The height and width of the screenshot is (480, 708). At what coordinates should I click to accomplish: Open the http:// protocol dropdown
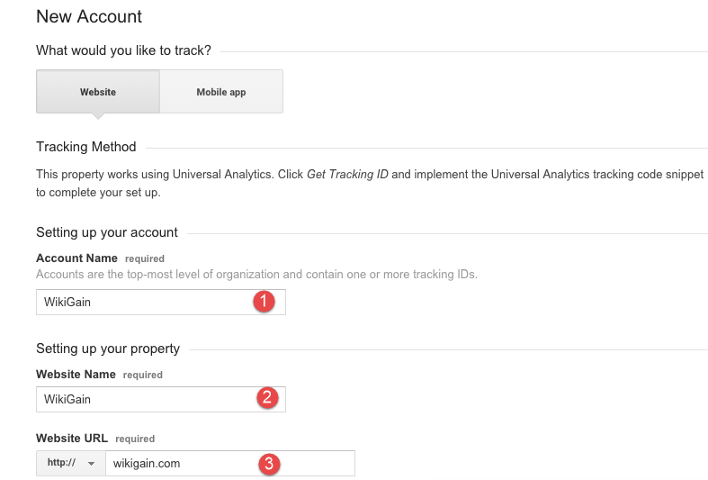point(71,463)
